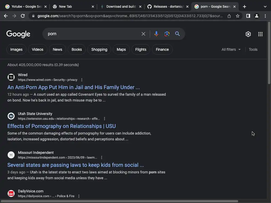Open Effects of Pornography on Relationships USU link

click(x=61, y=126)
